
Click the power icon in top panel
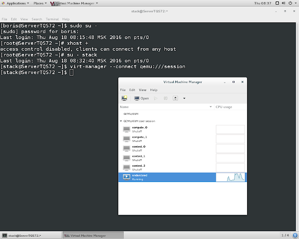290,3
